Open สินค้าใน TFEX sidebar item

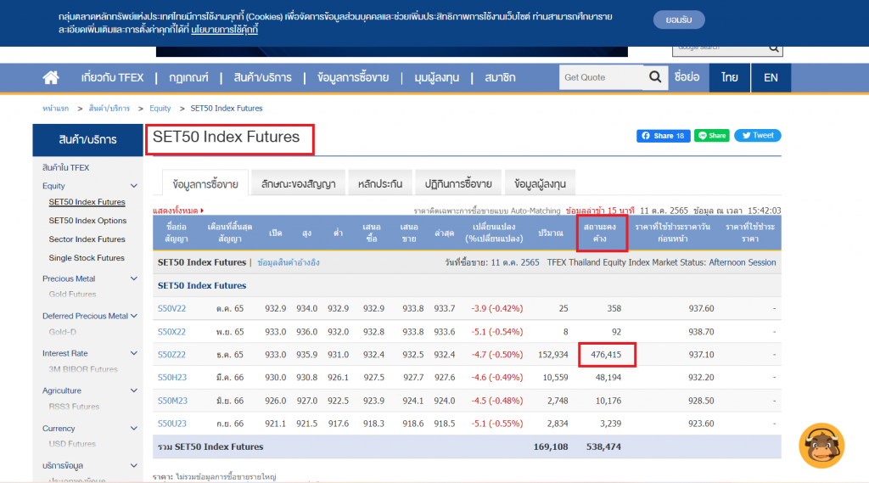(x=66, y=167)
